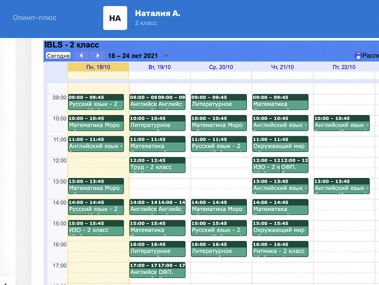The height and width of the screenshot is (285, 379).
Task: Open Tuesday 17:00 ОФП lesson
Action: coord(171,270)
